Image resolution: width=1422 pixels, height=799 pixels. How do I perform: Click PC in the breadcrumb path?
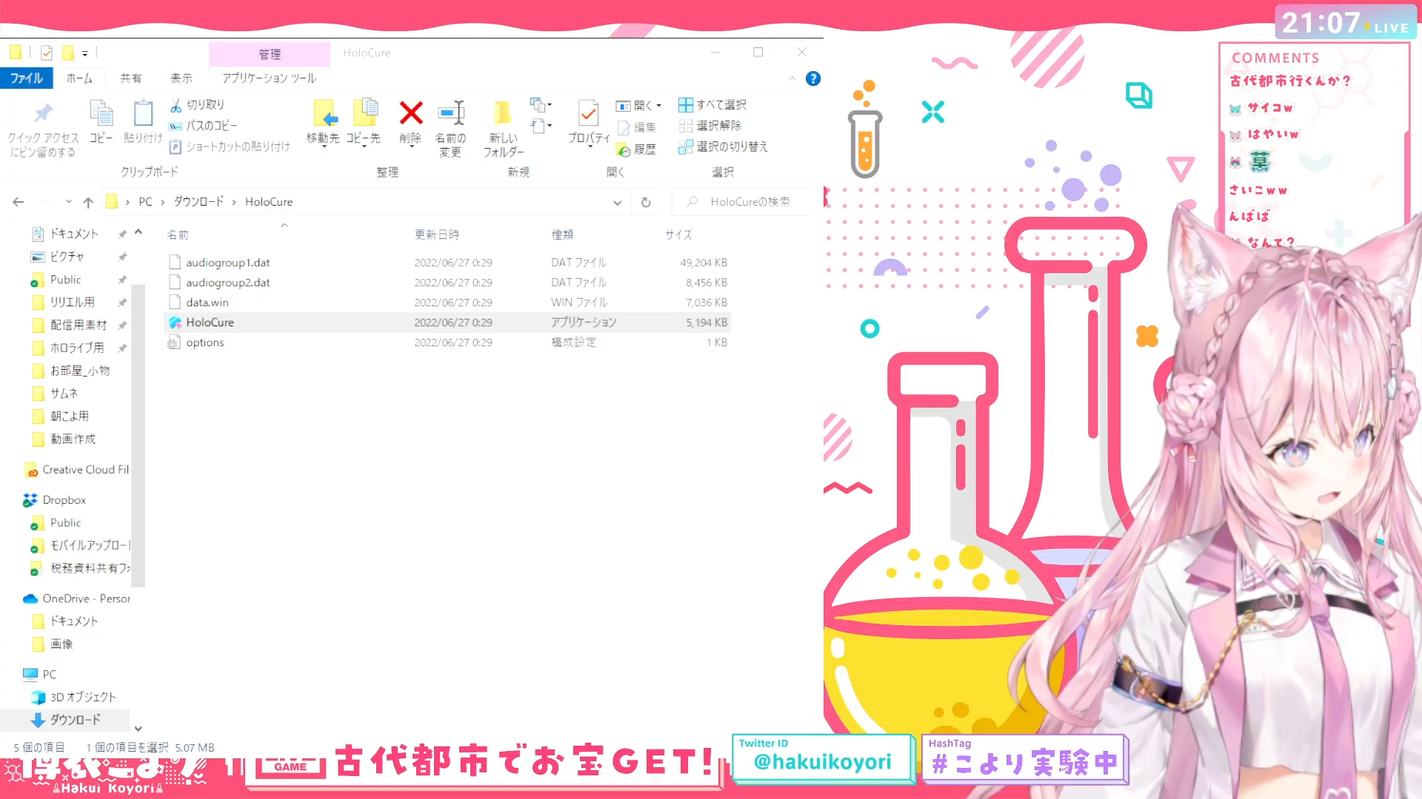[145, 202]
